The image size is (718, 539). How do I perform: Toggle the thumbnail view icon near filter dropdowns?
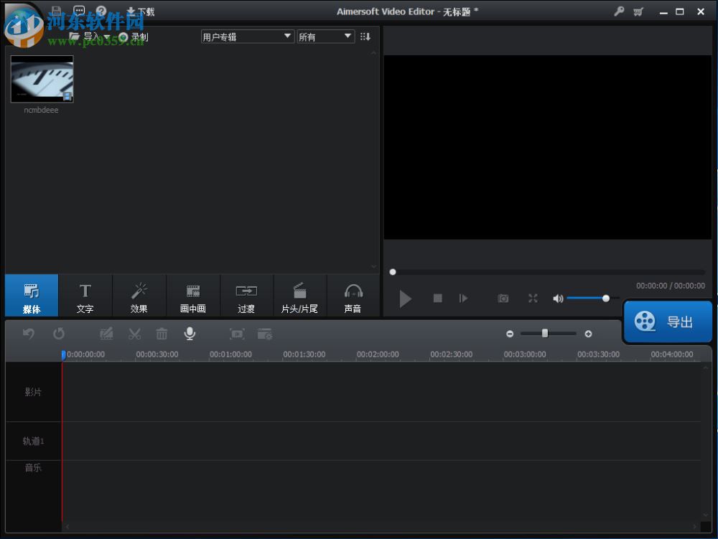(365, 36)
